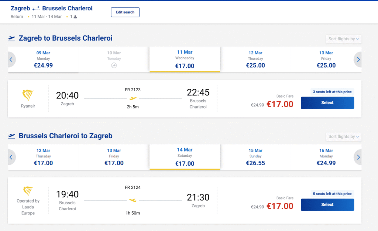Click the plane icon beside Zagreb to Brussels heading
The image size is (378, 231).
coord(12,38)
